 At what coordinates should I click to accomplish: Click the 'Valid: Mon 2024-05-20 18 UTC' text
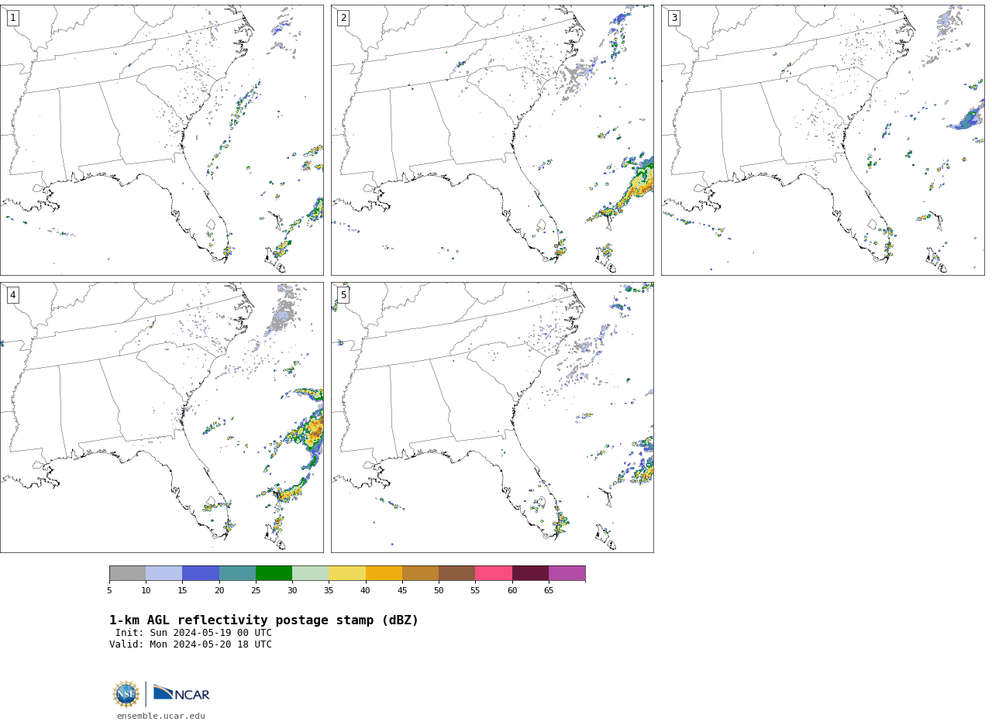(x=191, y=644)
